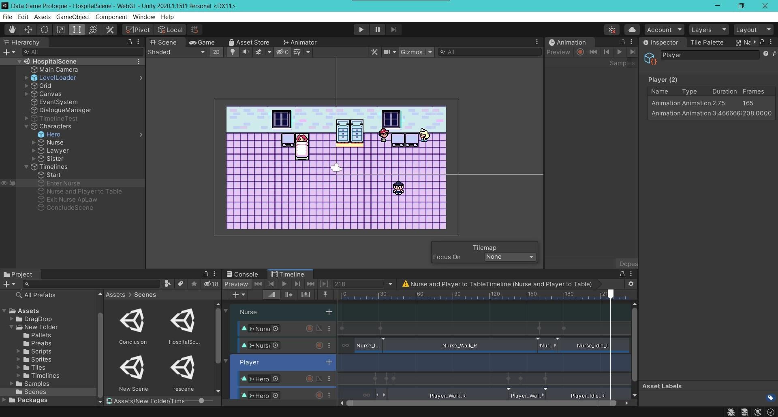Select the Scripts folder in Project
This screenshot has height=417, width=778.
tap(41, 351)
